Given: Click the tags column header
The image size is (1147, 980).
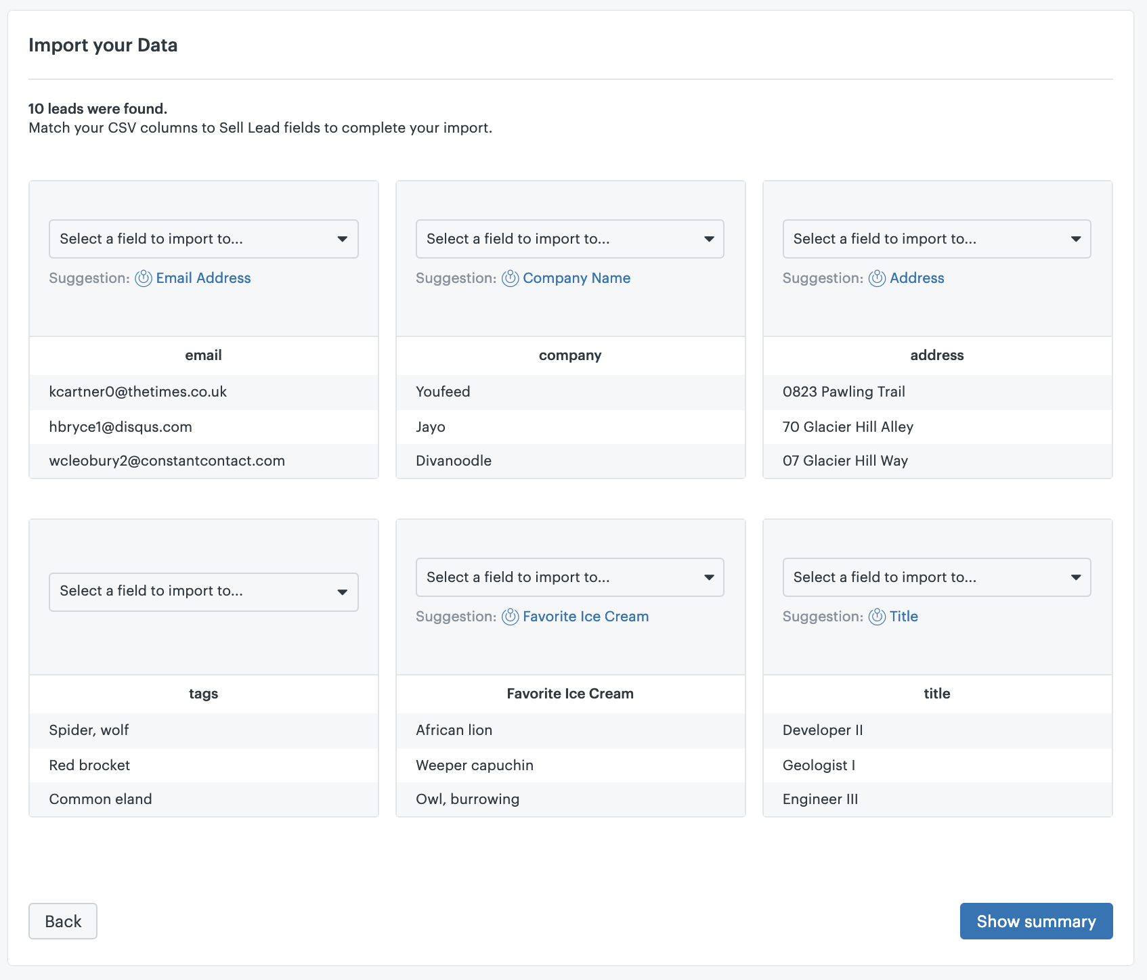Looking at the screenshot, I should (x=204, y=694).
